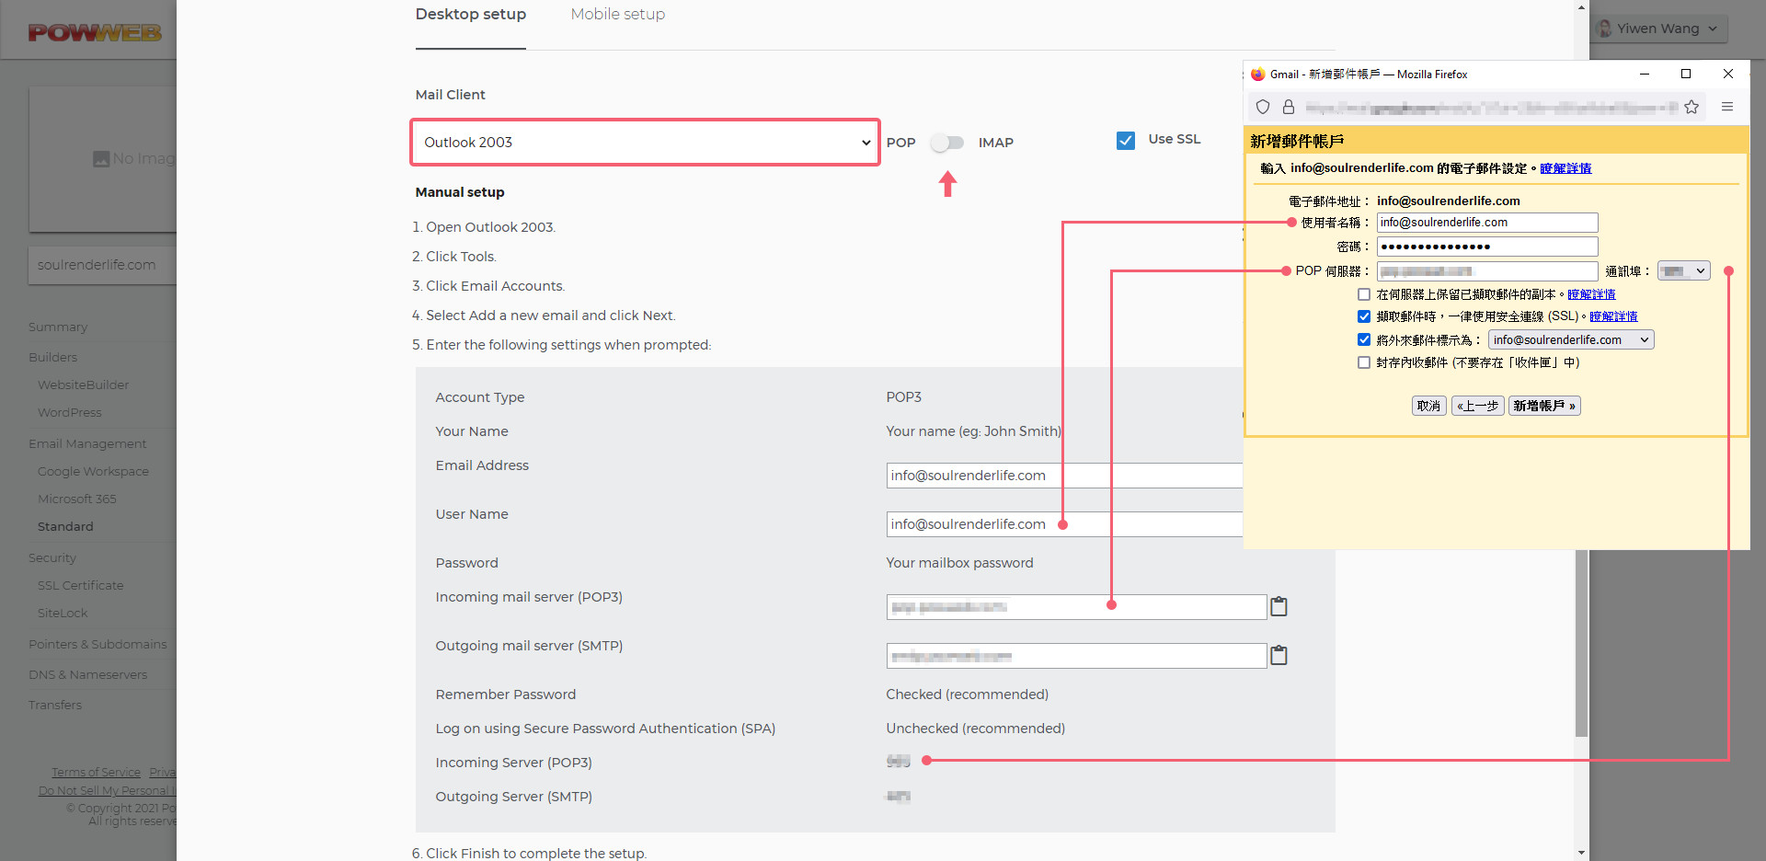Open WebsiteBuilder in the sidebar

point(83,385)
